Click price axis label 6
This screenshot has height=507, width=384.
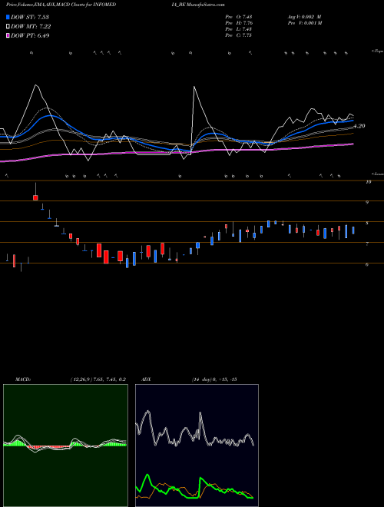click(x=367, y=264)
